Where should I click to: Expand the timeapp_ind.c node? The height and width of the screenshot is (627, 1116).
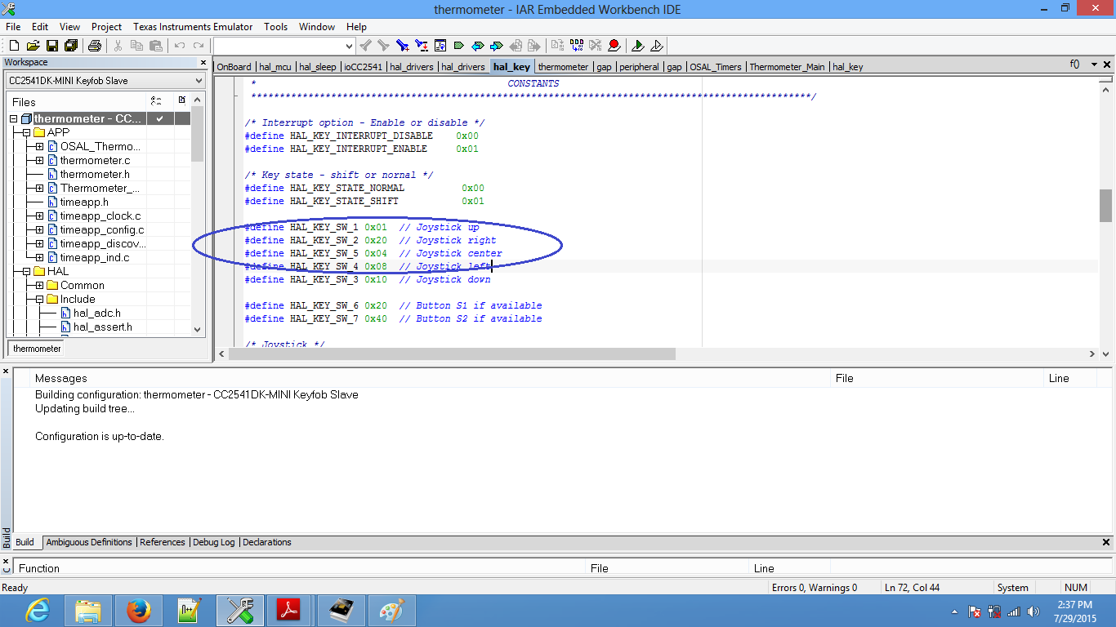[39, 258]
